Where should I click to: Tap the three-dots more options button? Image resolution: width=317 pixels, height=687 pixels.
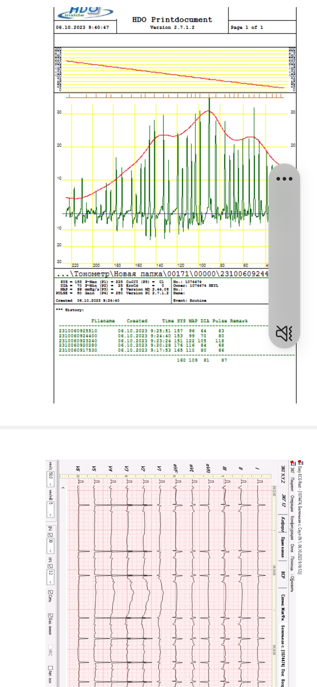click(284, 179)
